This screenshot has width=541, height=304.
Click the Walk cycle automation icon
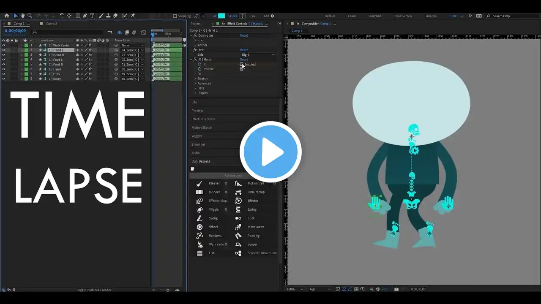[x=199, y=244]
